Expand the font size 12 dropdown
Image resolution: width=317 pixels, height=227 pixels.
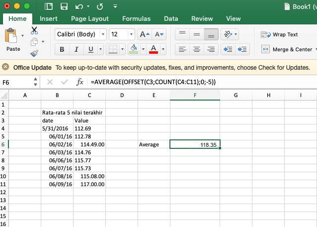tap(131, 34)
